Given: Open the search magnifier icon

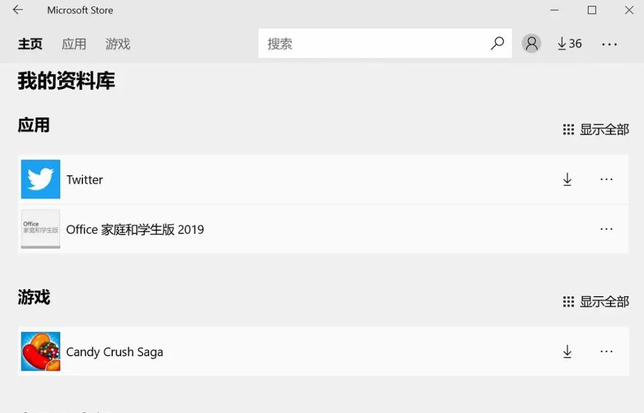Looking at the screenshot, I should tap(497, 43).
